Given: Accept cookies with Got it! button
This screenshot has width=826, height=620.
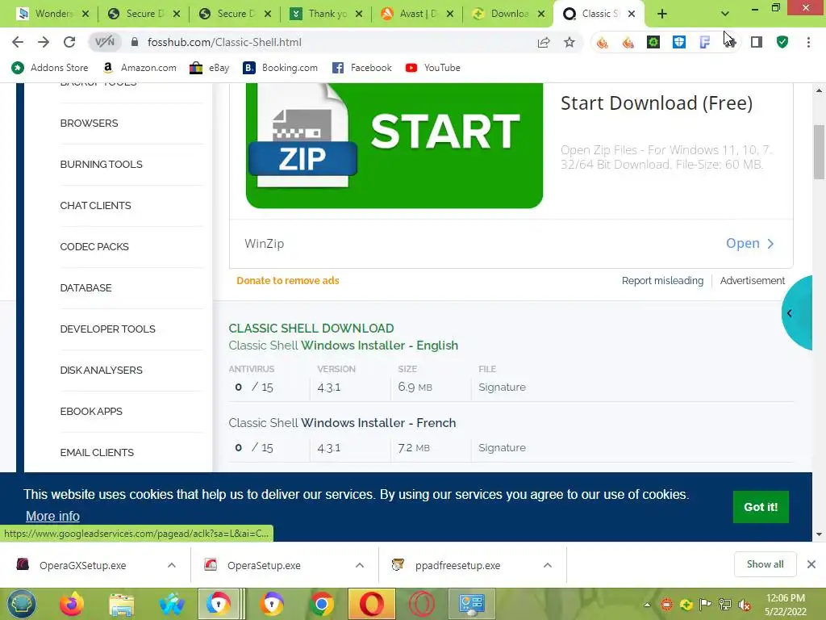Looking at the screenshot, I should [761, 507].
